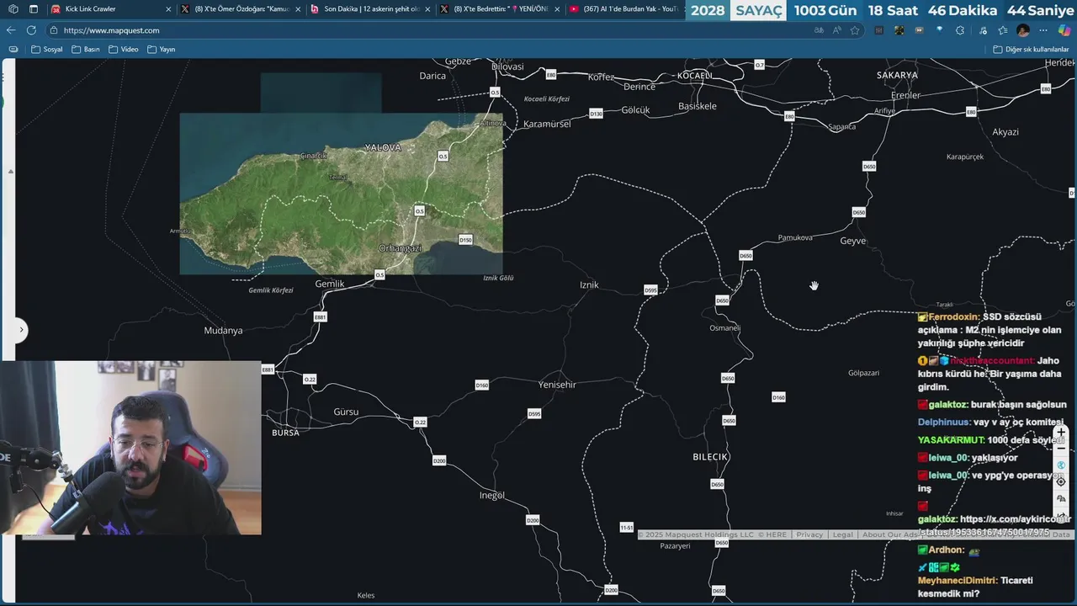Open browser settings and more menu
This screenshot has height=606, width=1077.
click(1044, 30)
